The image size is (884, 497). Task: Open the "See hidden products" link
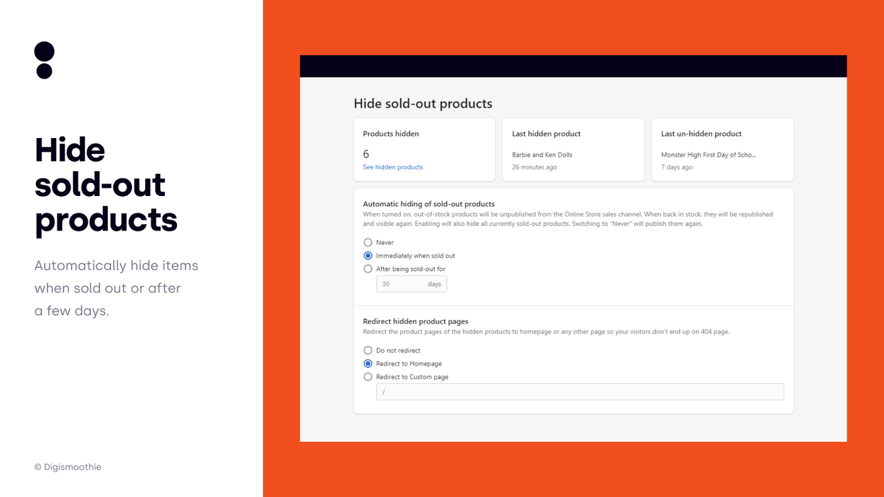point(392,166)
